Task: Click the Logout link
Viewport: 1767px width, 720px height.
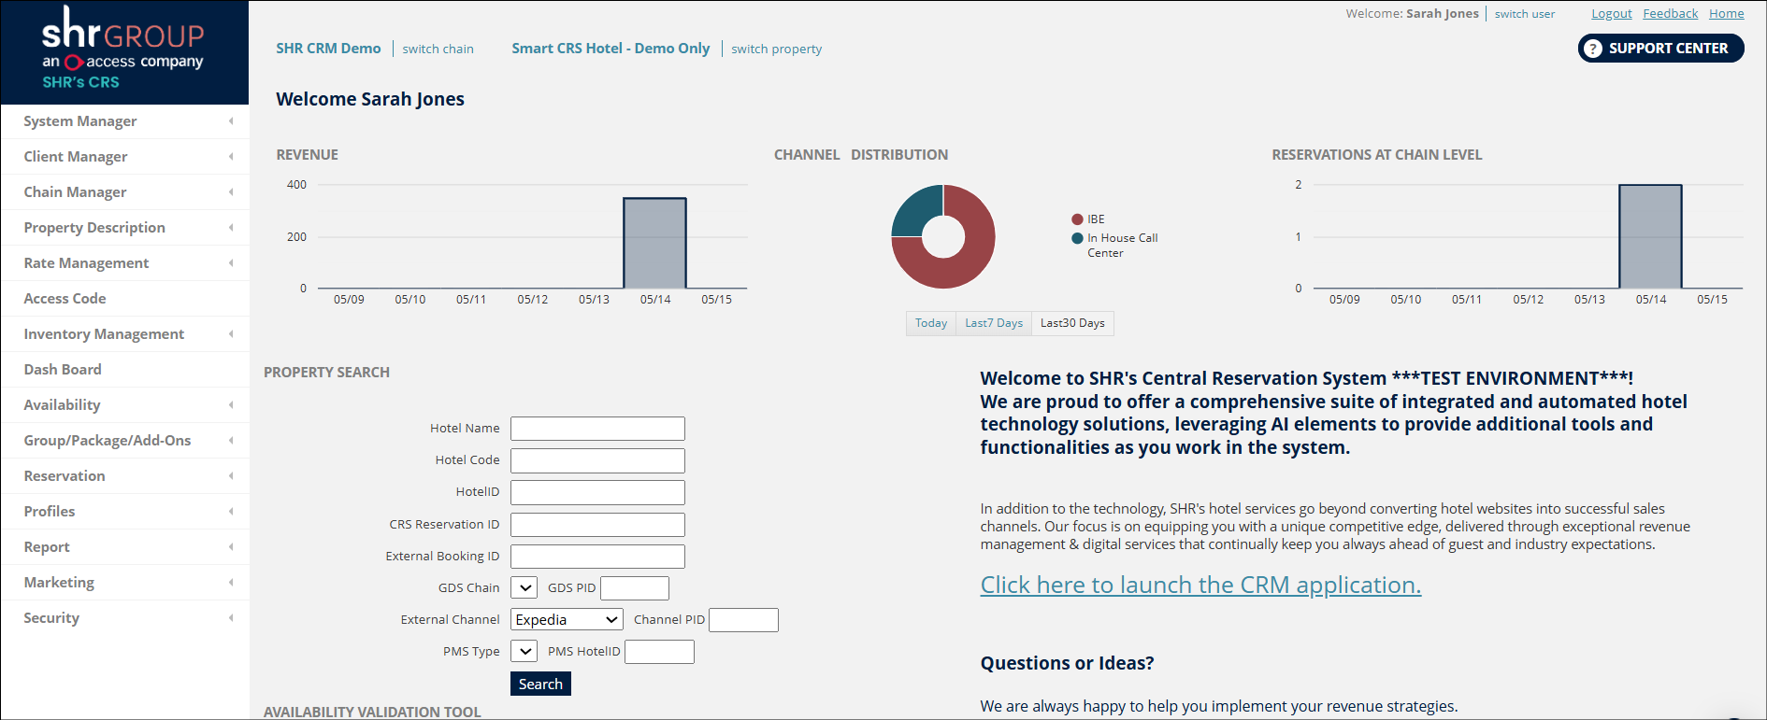Action: [1612, 14]
